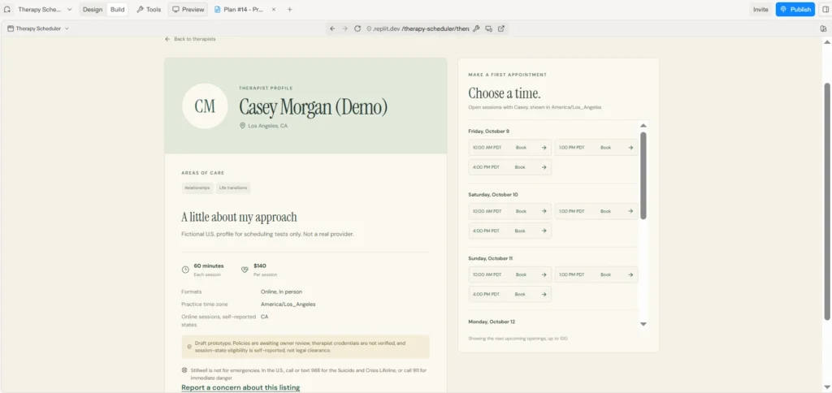Click the Monday, October 12 date heading
The height and width of the screenshot is (393, 832).
tap(492, 322)
